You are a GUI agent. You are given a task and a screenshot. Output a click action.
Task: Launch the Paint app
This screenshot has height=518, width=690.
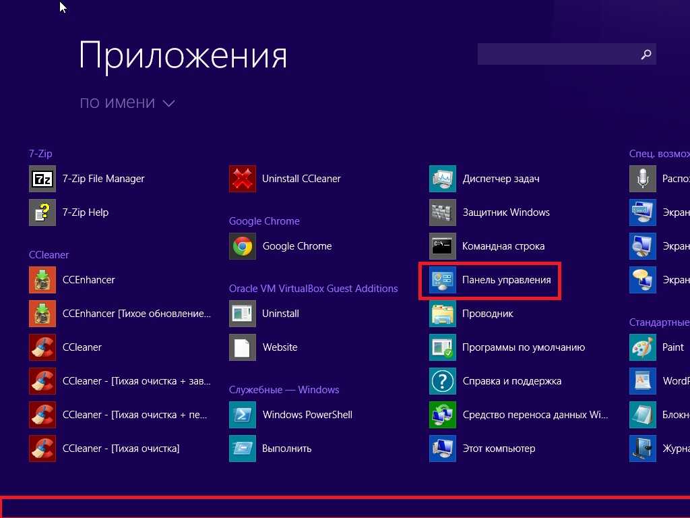pyautogui.click(x=656, y=347)
